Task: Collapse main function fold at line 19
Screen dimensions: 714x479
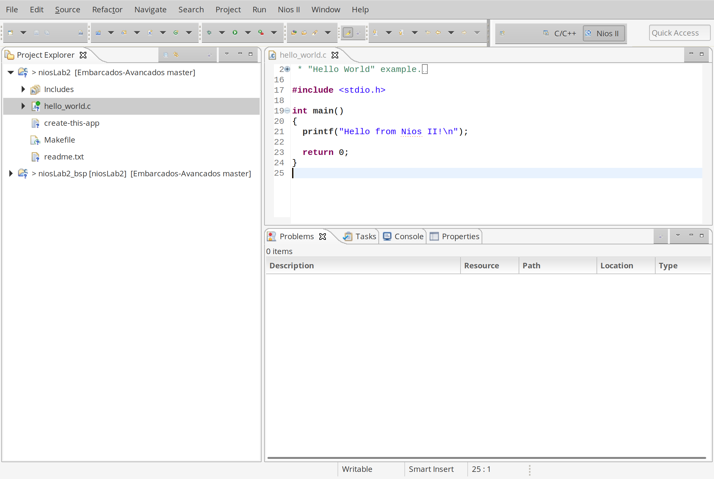Action: pos(287,111)
